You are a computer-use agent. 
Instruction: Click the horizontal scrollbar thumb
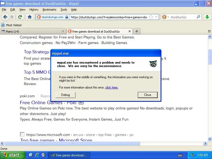[x=72, y=143]
